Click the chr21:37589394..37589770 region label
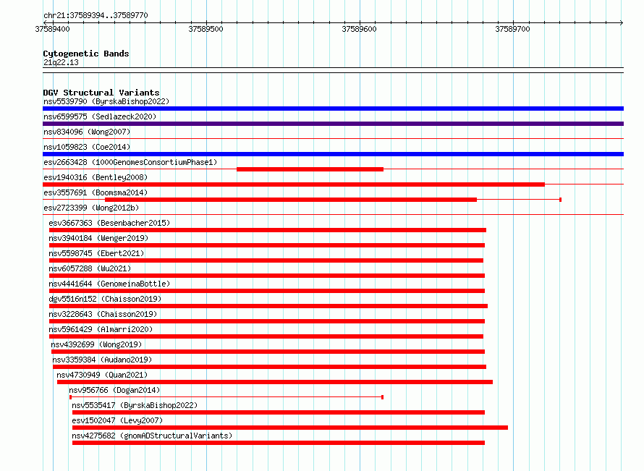The width and height of the screenshot is (644, 471). (x=96, y=15)
